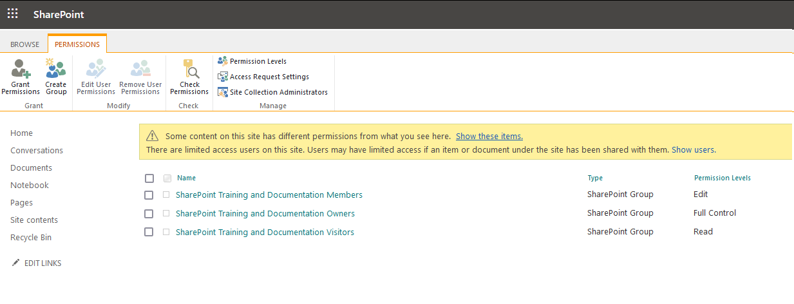Click small item icon beside Members group
Viewport: 794px width, 304px height.
coord(166,195)
